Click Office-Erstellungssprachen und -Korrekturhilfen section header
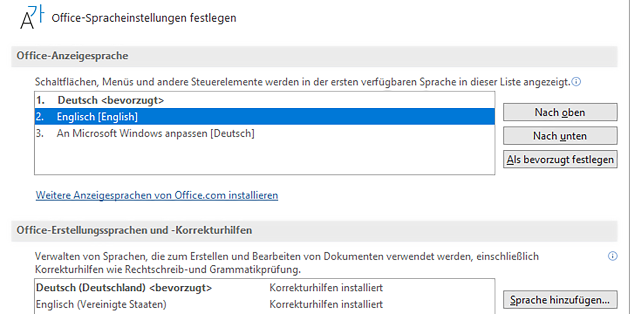 (x=134, y=230)
